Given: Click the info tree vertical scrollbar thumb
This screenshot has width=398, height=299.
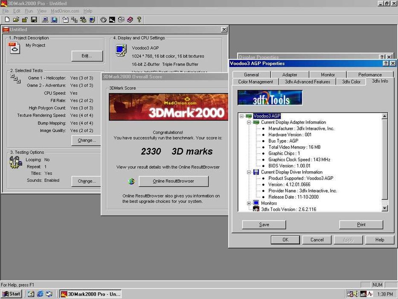Looking at the screenshot, I should tap(384, 159).
